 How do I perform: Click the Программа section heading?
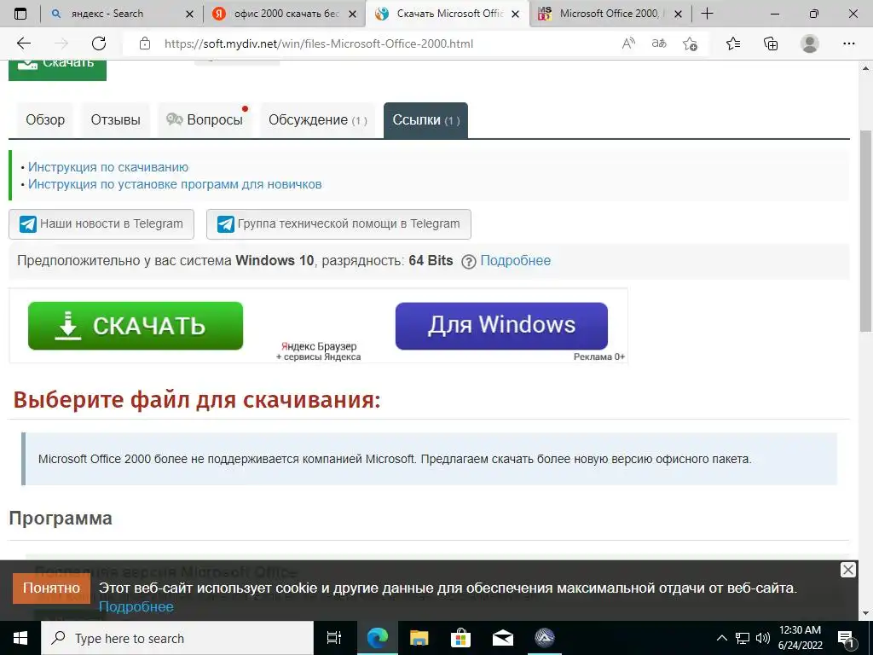(x=61, y=518)
